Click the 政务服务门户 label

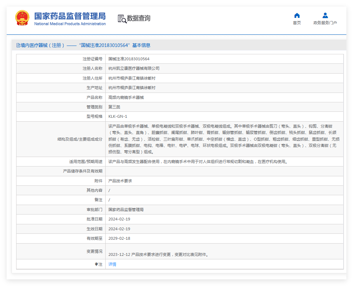(325, 23)
